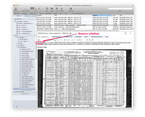Open the Gen - Cemeteries notebook
Screen dimensions: 145x117
point(23,30)
